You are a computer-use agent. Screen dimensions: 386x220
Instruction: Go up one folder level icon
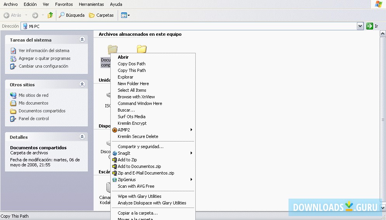pos(50,15)
